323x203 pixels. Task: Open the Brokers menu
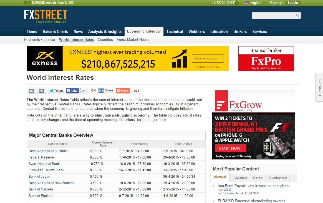click(240, 32)
